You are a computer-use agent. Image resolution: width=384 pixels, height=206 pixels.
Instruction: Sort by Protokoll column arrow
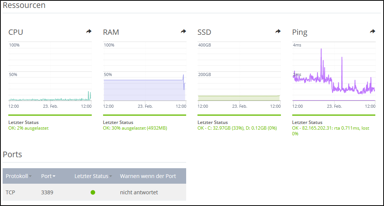pyautogui.click(x=30, y=176)
